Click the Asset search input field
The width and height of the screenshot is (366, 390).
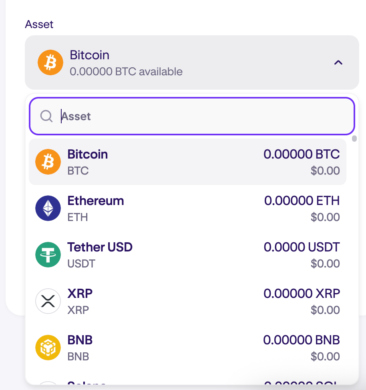[x=192, y=116]
